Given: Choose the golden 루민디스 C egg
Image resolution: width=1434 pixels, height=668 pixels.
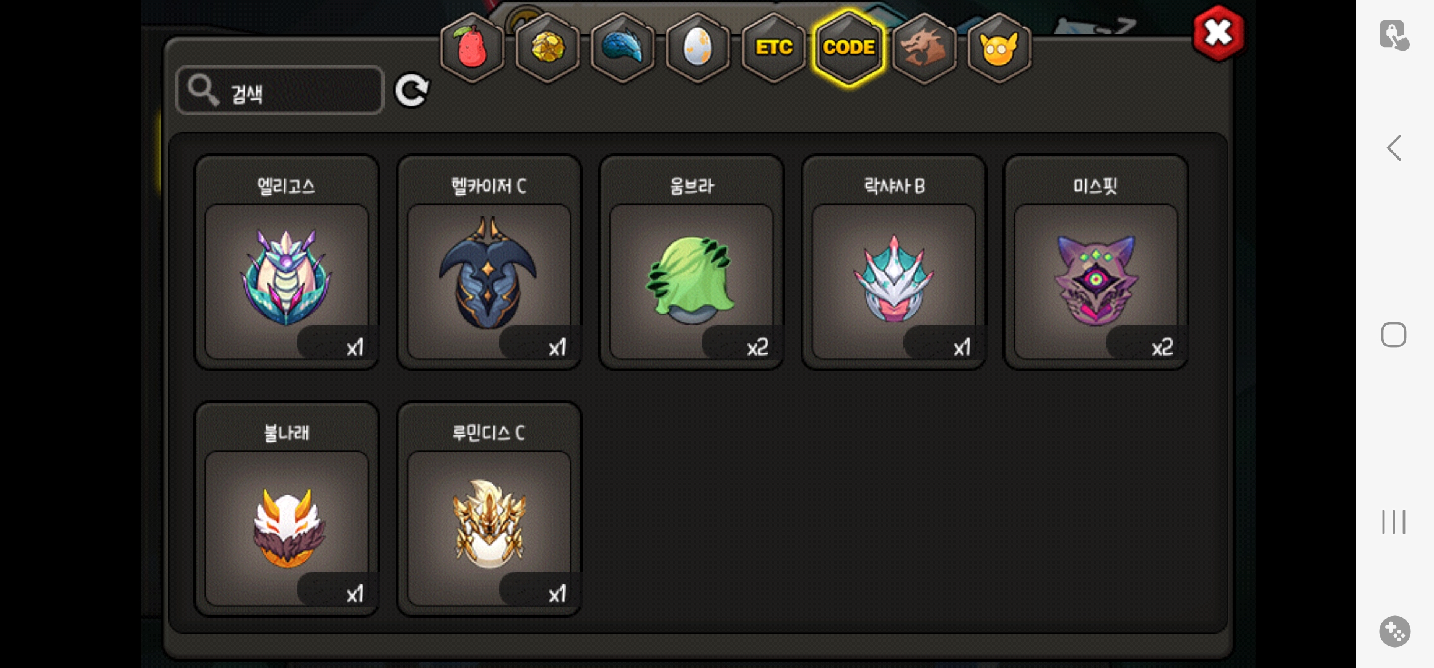Looking at the screenshot, I should (489, 509).
